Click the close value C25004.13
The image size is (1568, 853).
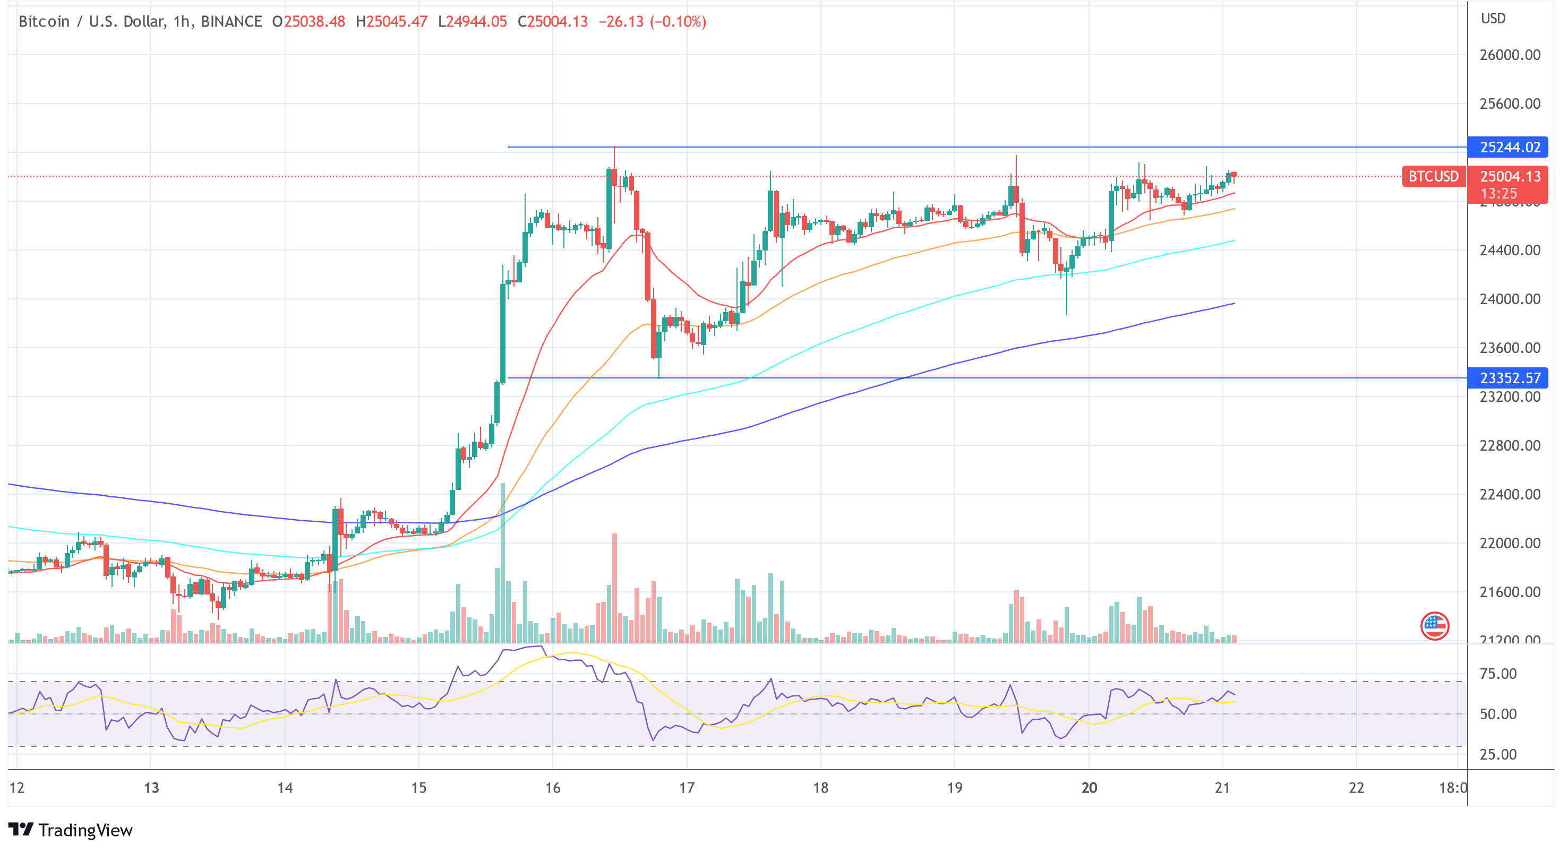[553, 21]
